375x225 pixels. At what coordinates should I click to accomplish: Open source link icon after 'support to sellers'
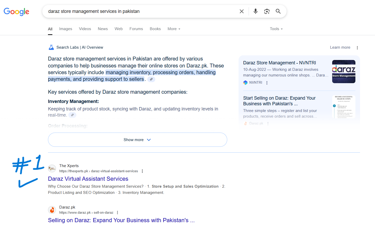(x=151, y=79)
